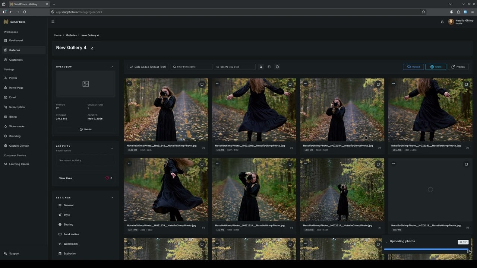Click the Uploading photos progress bar
This screenshot has height=268, width=477.
(426, 249)
